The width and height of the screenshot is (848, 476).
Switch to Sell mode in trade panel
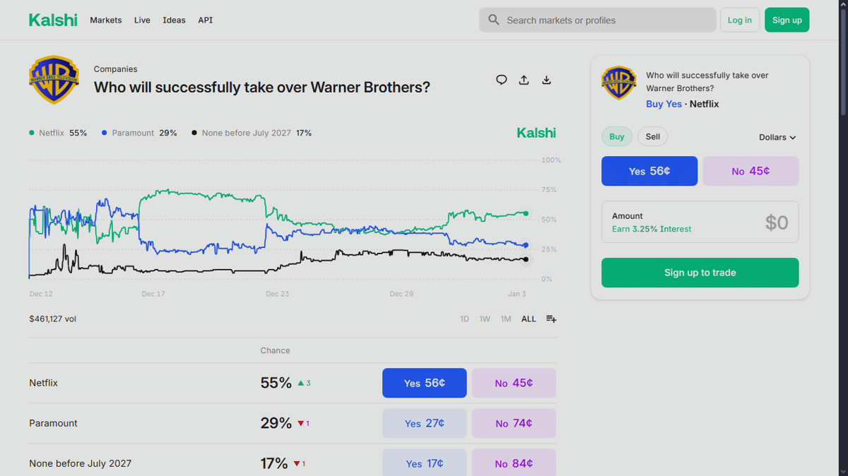coord(653,137)
